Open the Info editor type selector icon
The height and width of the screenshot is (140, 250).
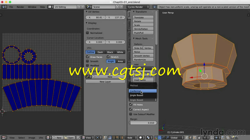tap(4, 7)
